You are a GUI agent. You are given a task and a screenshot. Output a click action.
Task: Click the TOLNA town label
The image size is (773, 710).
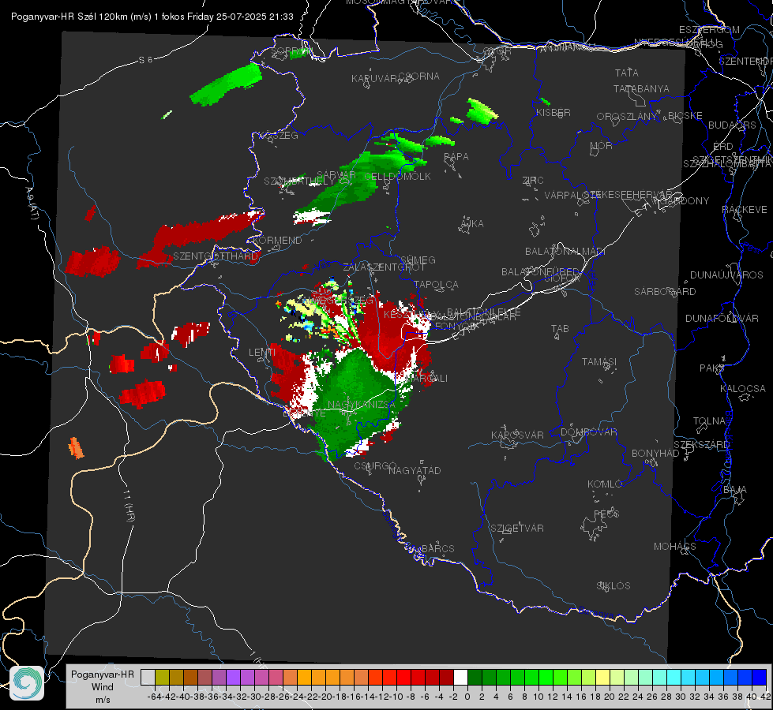pyautogui.click(x=709, y=421)
